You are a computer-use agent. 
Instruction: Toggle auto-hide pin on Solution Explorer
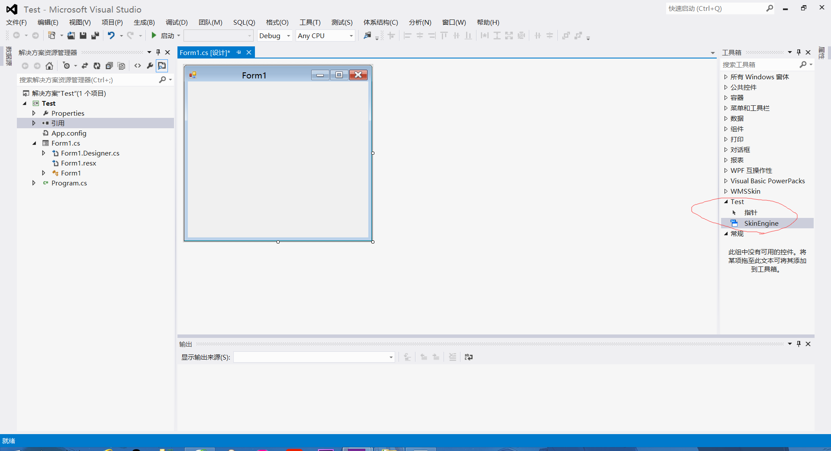[158, 52]
